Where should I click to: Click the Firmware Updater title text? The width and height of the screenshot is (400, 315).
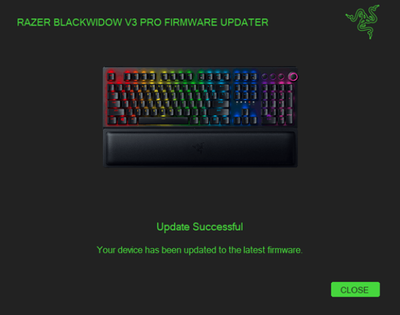pyautogui.click(x=142, y=23)
